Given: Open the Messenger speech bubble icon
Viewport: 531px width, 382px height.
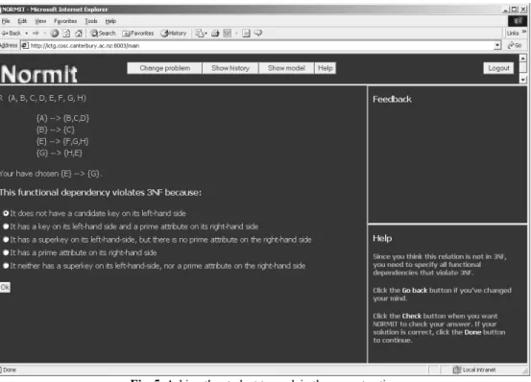Looking at the screenshot, I should click(x=258, y=33).
